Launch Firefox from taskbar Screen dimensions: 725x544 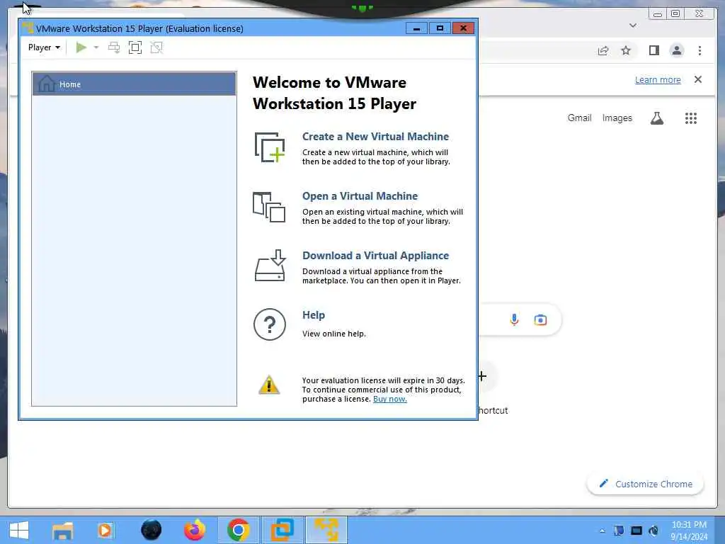[195, 530]
